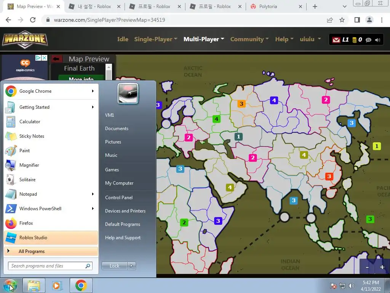
Task: Open My Computer
Action: pyautogui.click(x=119, y=183)
